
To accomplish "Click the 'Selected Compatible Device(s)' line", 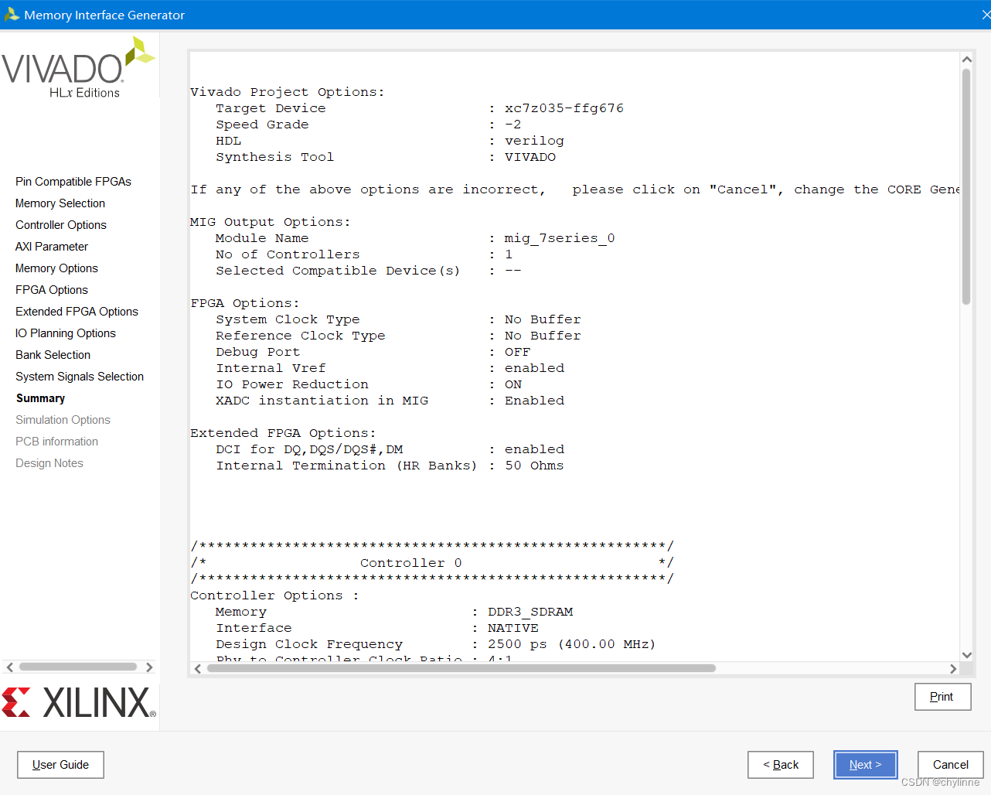I will (369, 271).
